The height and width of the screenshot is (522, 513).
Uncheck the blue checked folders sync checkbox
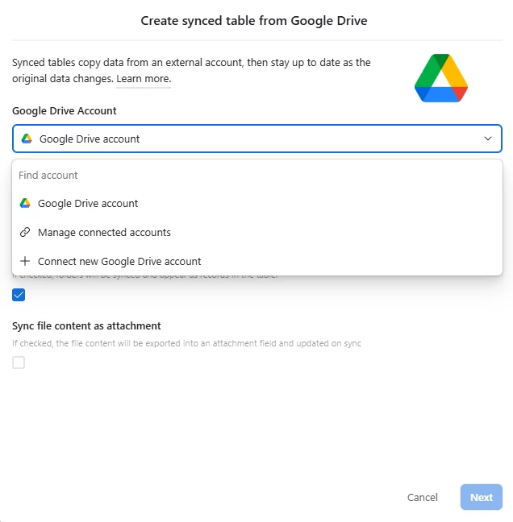tap(19, 295)
